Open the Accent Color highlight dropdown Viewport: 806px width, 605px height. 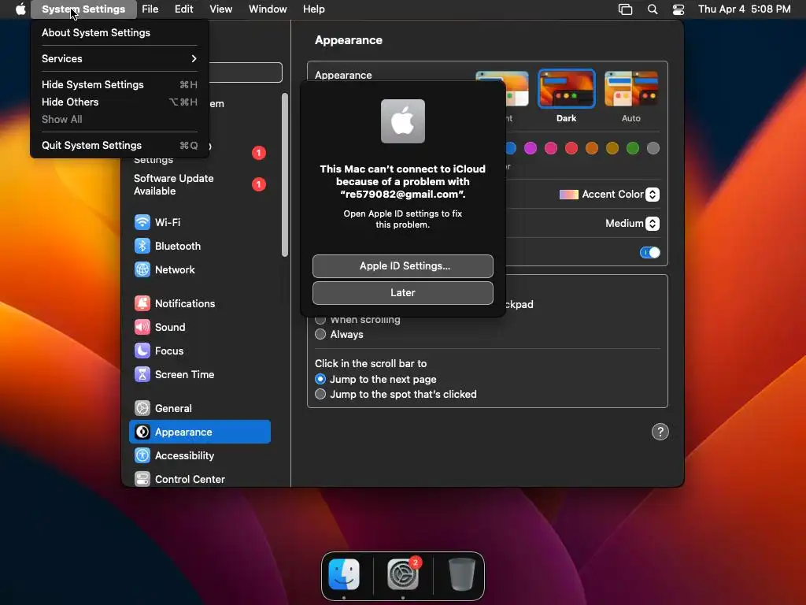pyautogui.click(x=653, y=195)
